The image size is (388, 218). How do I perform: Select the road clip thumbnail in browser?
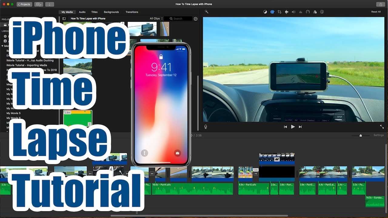coord(78,67)
